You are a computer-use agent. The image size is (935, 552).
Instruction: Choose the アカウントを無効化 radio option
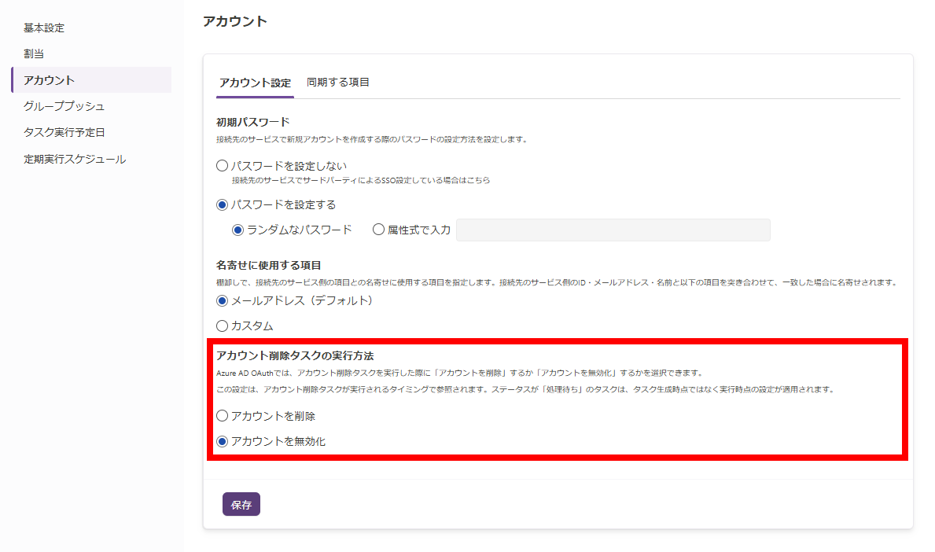click(223, 441)
